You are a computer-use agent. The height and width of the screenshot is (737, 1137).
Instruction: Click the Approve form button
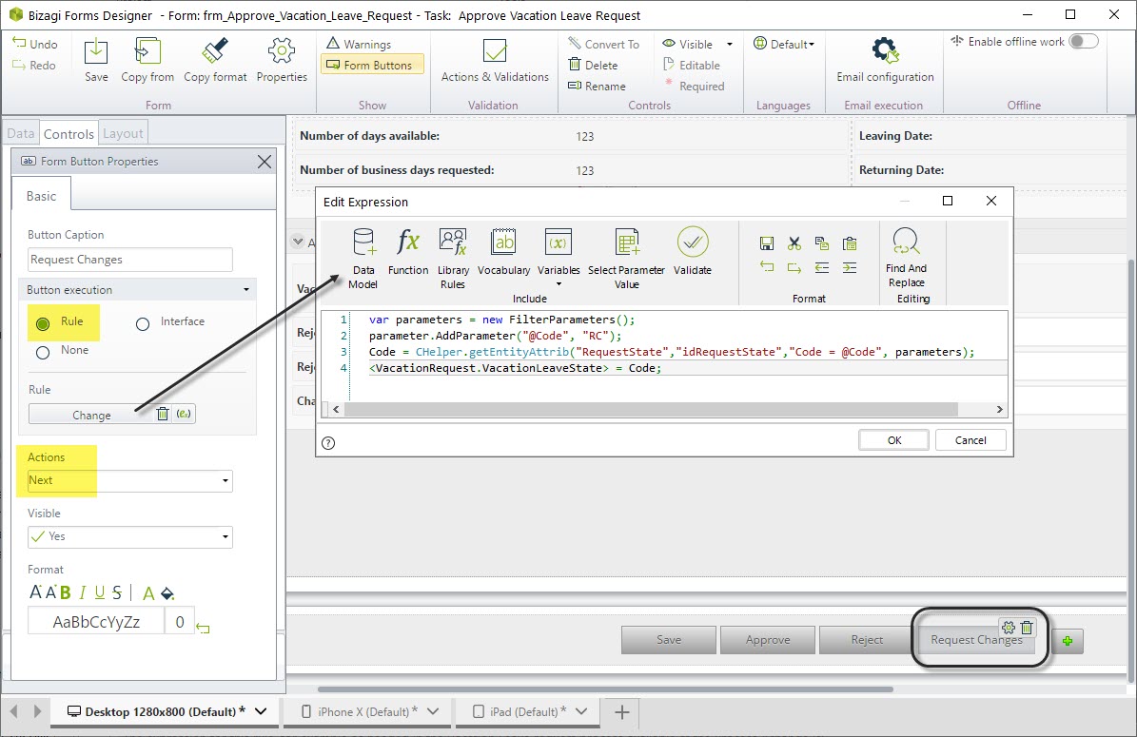click(x=767, y=640)
